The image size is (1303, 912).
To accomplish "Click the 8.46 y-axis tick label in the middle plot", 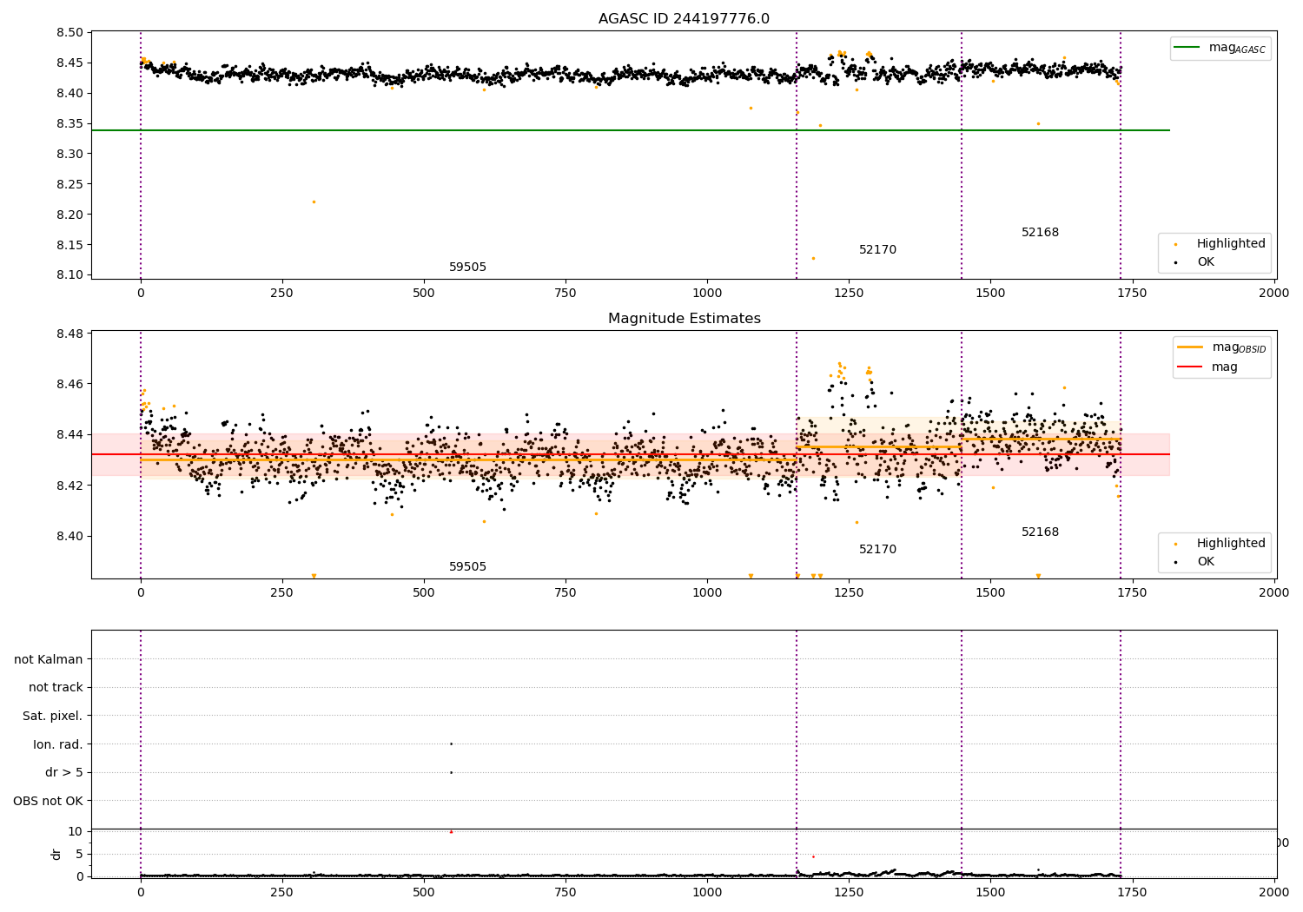I will [69, 384].
